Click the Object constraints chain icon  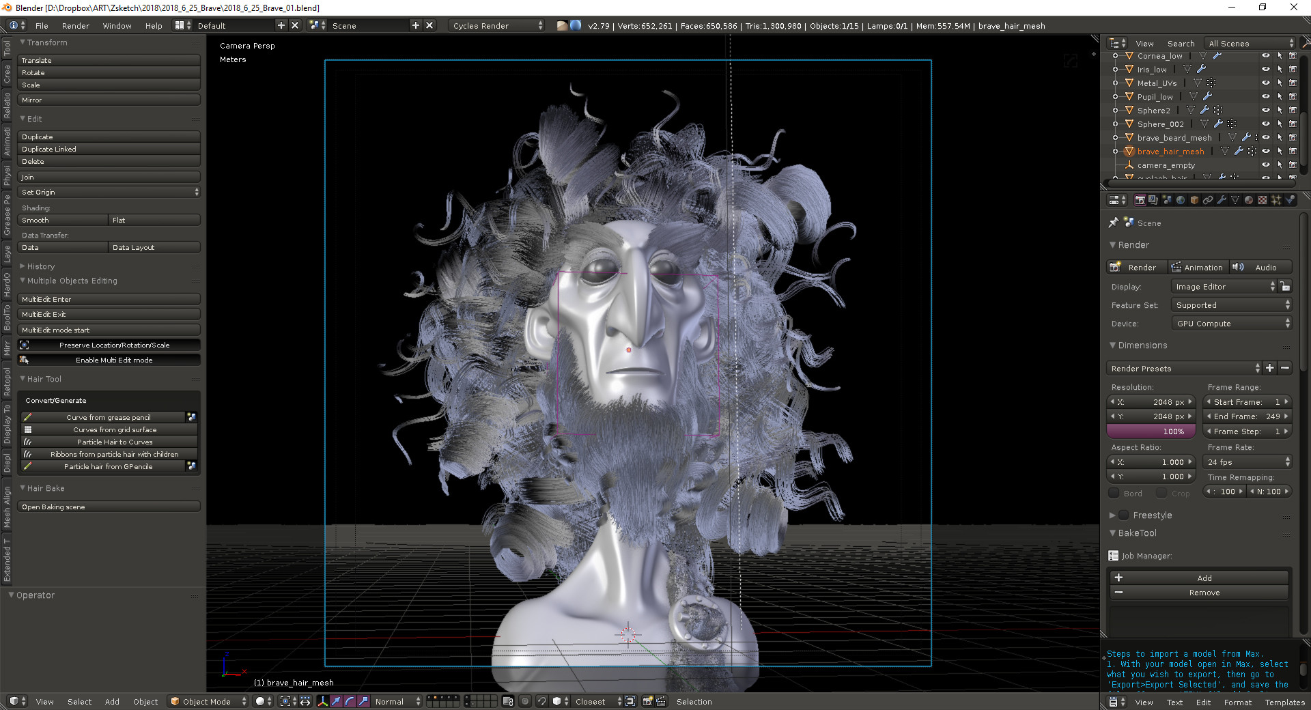(1208, 200)
